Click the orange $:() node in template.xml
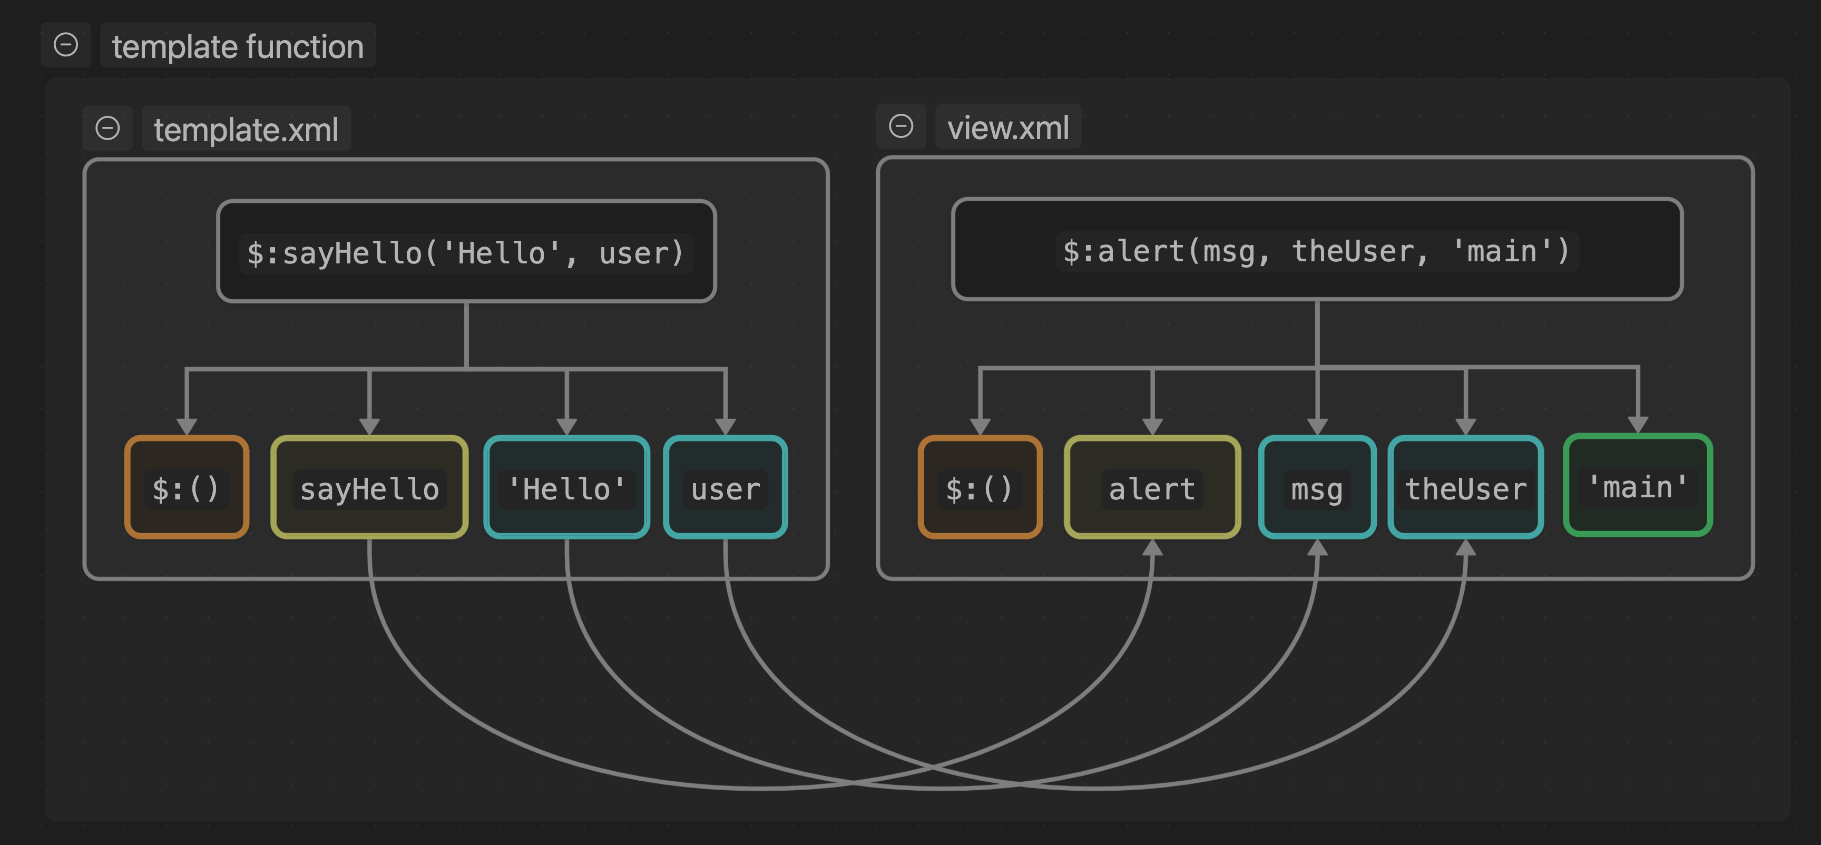 187,487
